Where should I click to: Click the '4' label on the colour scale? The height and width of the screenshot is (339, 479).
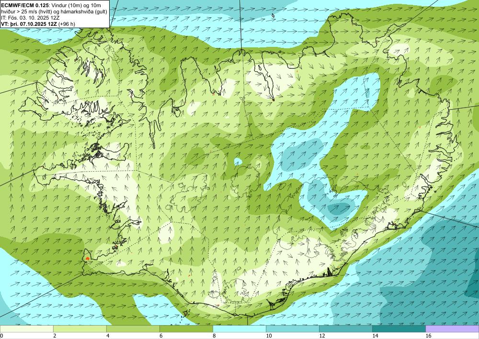[x=107, y=336]
